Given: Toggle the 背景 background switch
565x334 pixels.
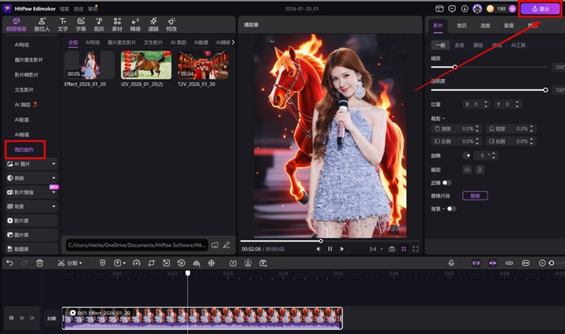Looking at the screenshot, I should (x=451, y=208).
